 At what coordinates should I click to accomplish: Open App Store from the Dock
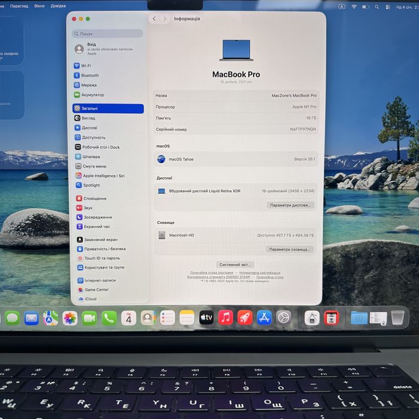265,318
